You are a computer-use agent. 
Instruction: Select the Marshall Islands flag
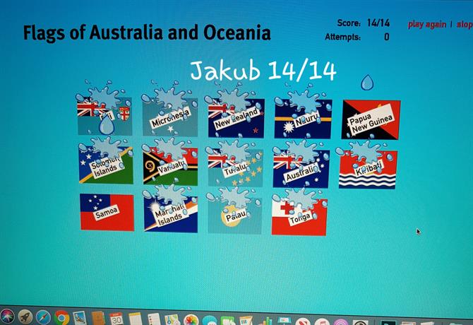coord(171,214)
